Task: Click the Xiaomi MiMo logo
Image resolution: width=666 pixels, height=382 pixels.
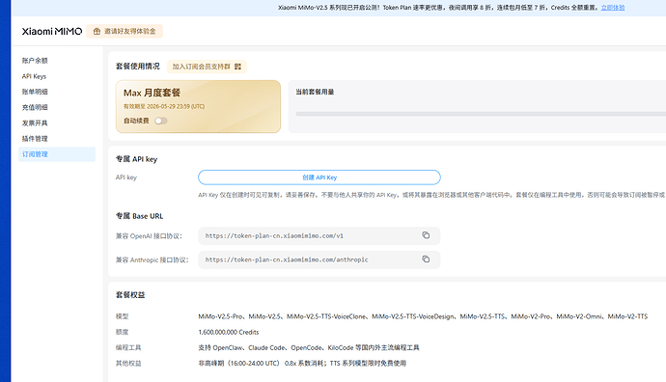Action: pyautogui.click(x=52, y=32)
